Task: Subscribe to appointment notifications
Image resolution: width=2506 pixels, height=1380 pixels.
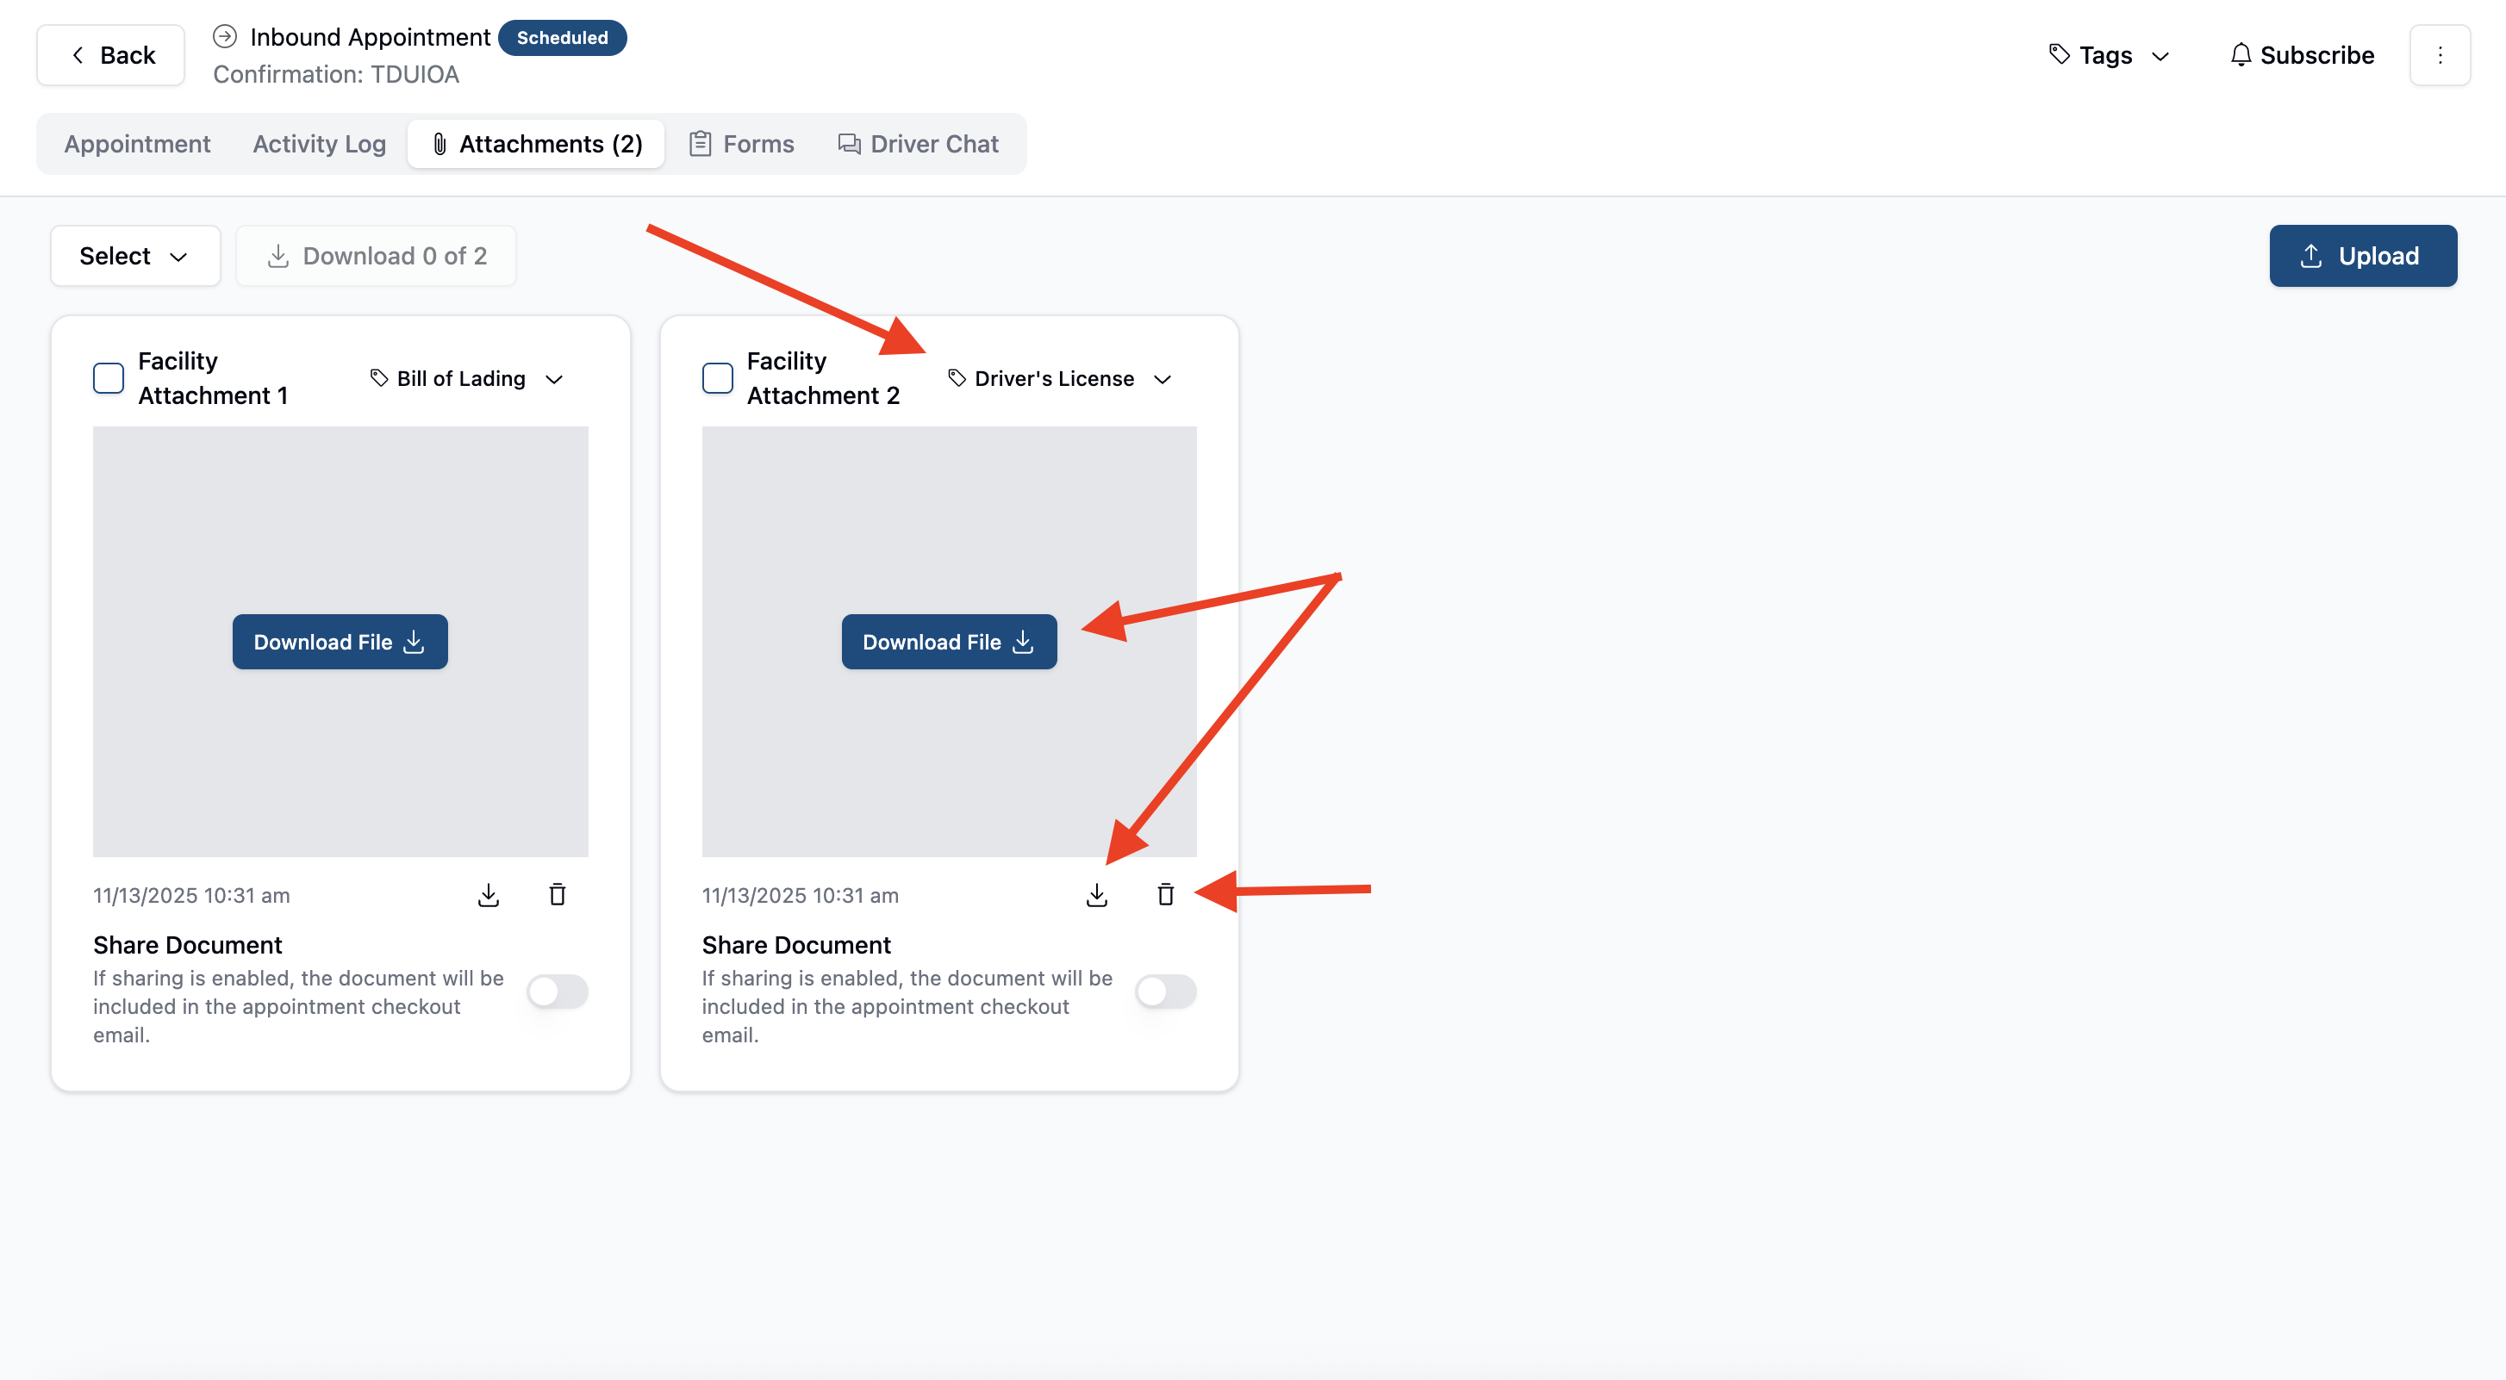Action: [x=2301, y=55]
